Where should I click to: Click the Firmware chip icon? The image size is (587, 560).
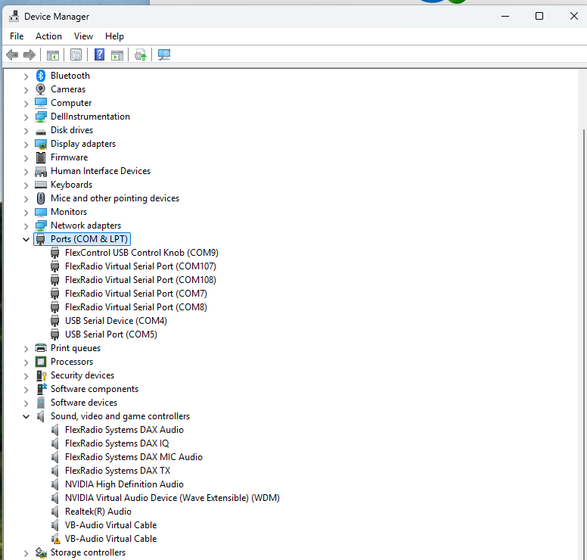(x=41, y=157)
